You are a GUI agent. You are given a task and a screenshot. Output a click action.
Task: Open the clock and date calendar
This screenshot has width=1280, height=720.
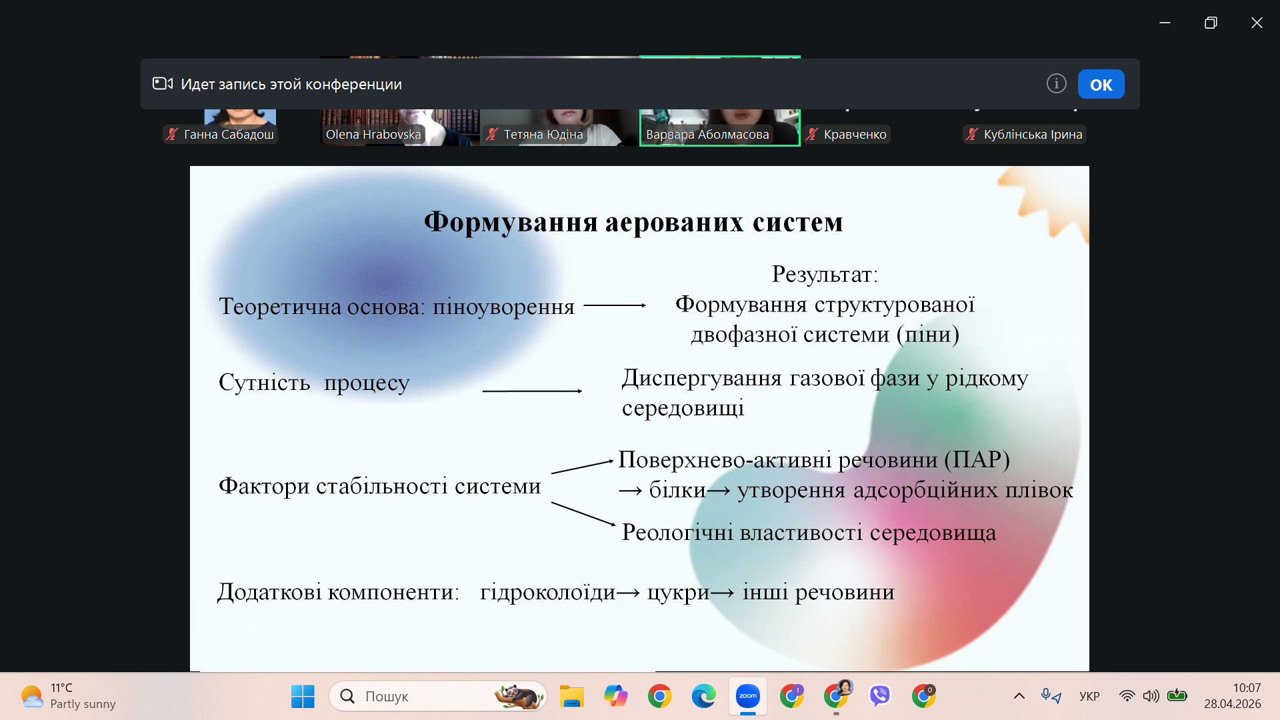point(1233,697)
